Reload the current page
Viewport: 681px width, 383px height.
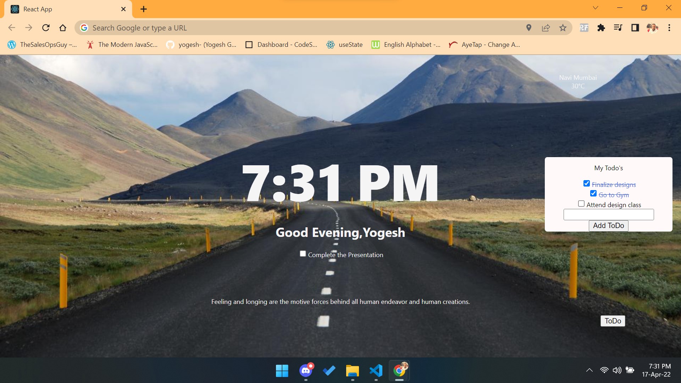click(46, 28)
